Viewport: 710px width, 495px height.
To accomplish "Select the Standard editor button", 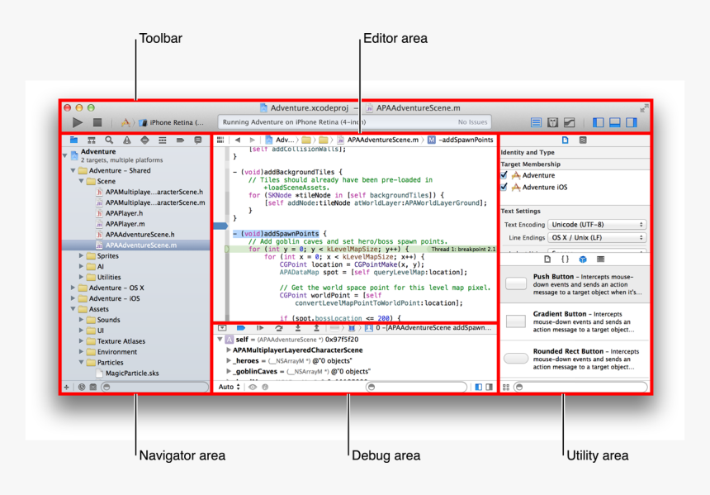I will (536, 122).
